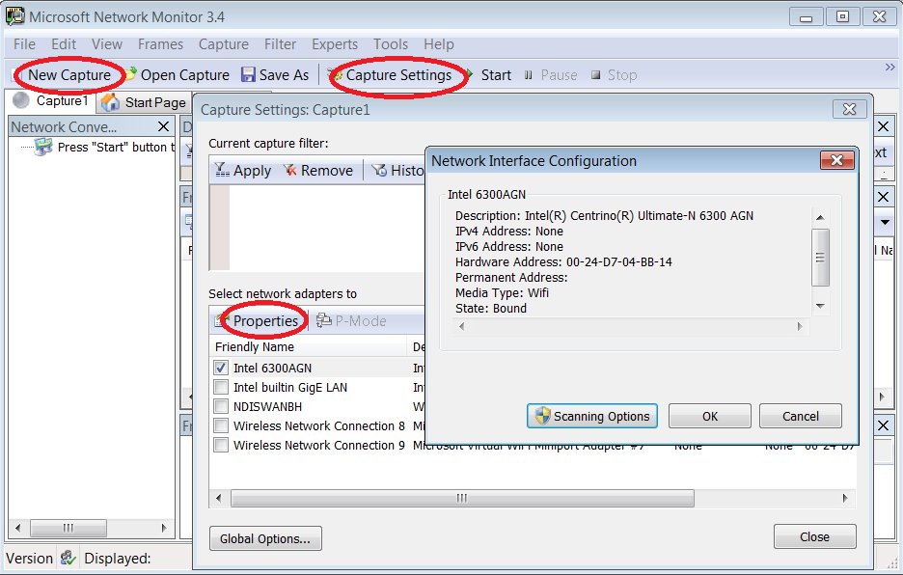Image resolution: width=903 pixels, height=575 pixels.
Task: Click Cancel in Network Interface Configuration
Action: [x=801, y=416]
